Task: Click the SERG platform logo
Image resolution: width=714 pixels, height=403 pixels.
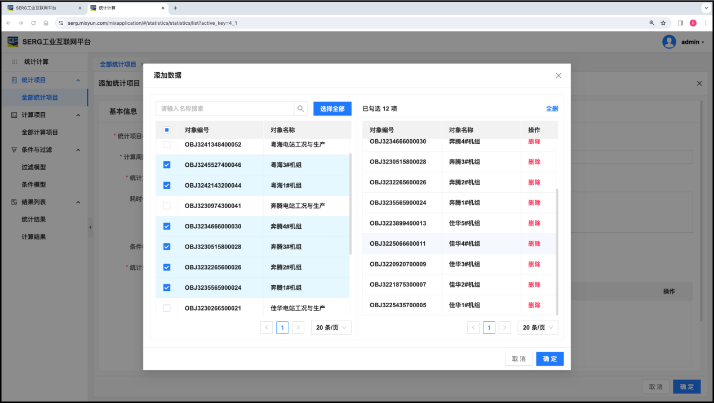Action: click(13, 42)
